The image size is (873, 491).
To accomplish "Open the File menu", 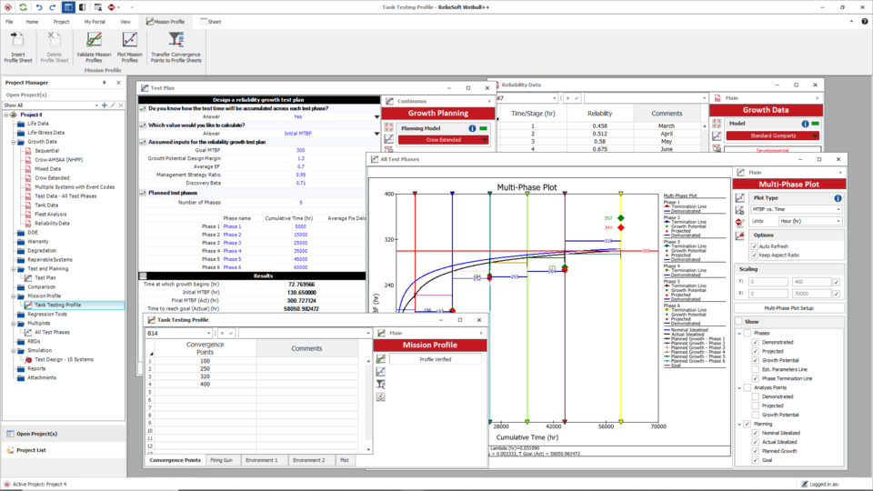I will pyautogui.click(x=9, y=22).
